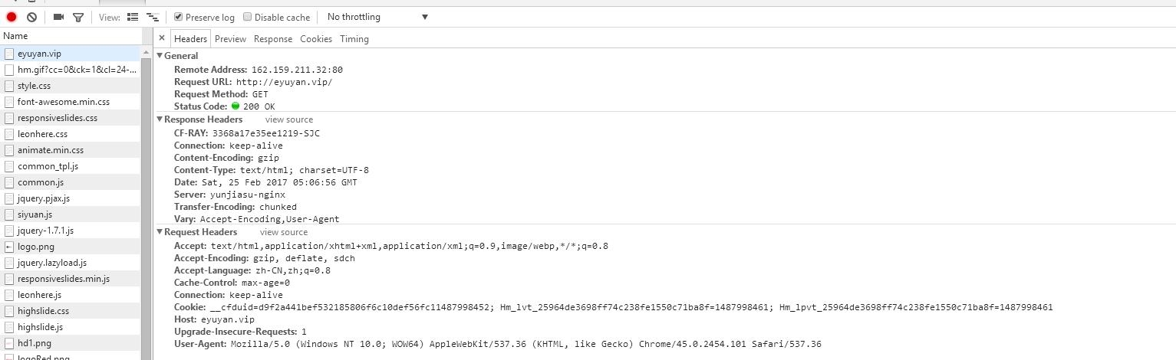Toggle the capture screenshots camera icon

tap(58, 17)
